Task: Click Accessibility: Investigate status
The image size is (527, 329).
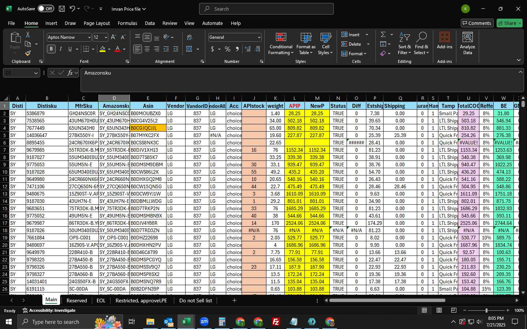Action: (49, 310)
